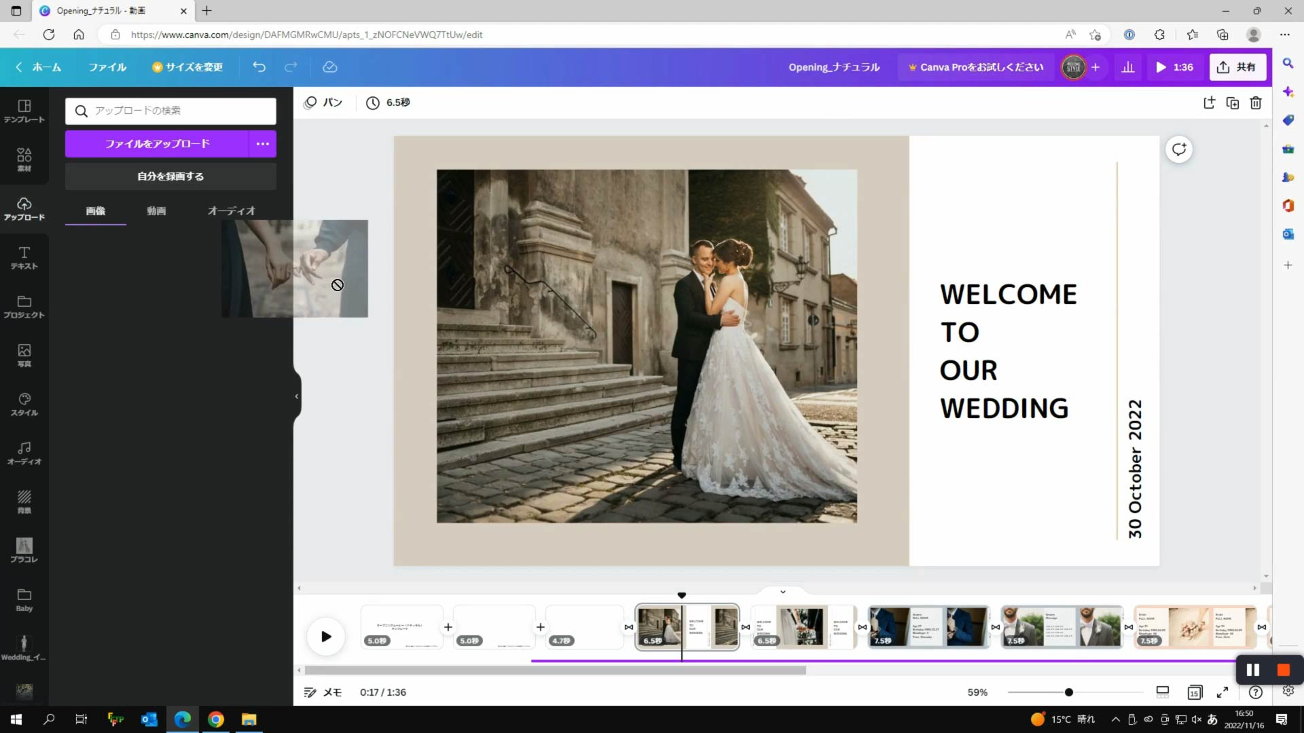Viewport: 1304px width, 733px height.
Task: Select the テキスト text tool
Action: point(24,257)
